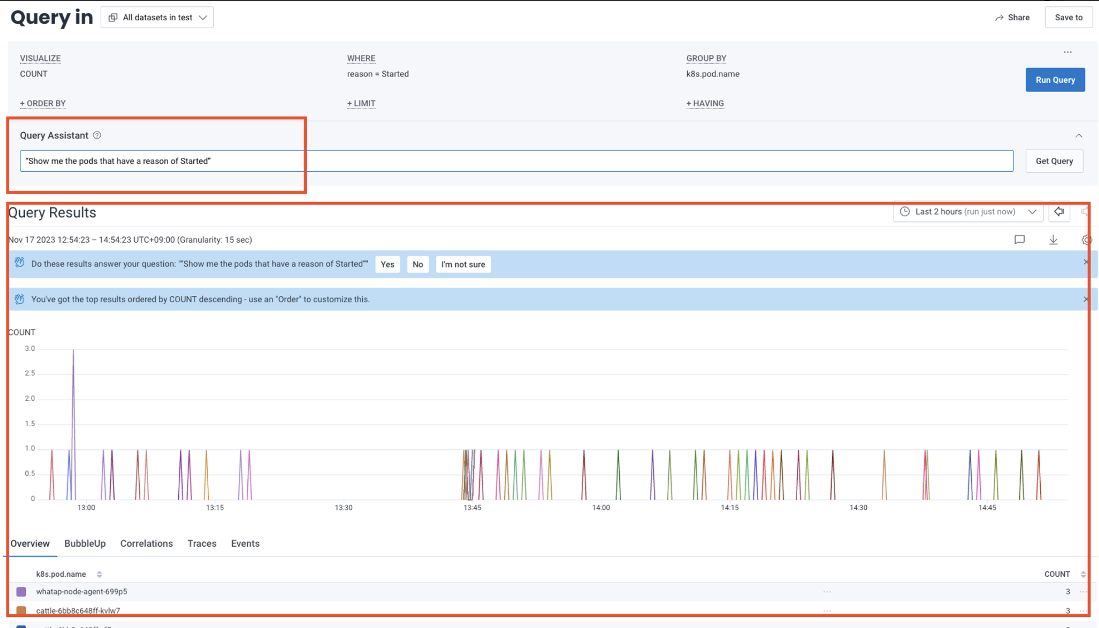Click the step-back time arrow icon

(1059, 211)
